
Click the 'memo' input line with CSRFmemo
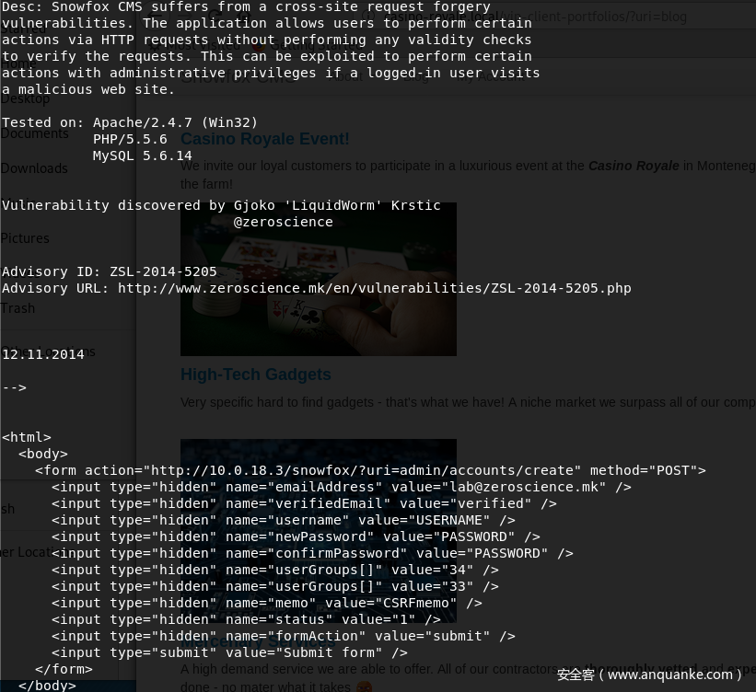tap(267, 603)
